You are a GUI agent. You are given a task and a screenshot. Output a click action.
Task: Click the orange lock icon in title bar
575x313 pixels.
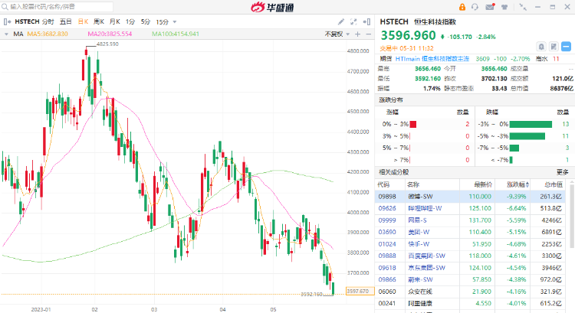pyautogui.click(x=462, y=7)
